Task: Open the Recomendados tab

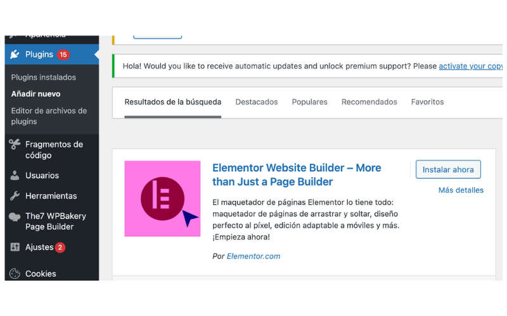Action: click(369, 102)
